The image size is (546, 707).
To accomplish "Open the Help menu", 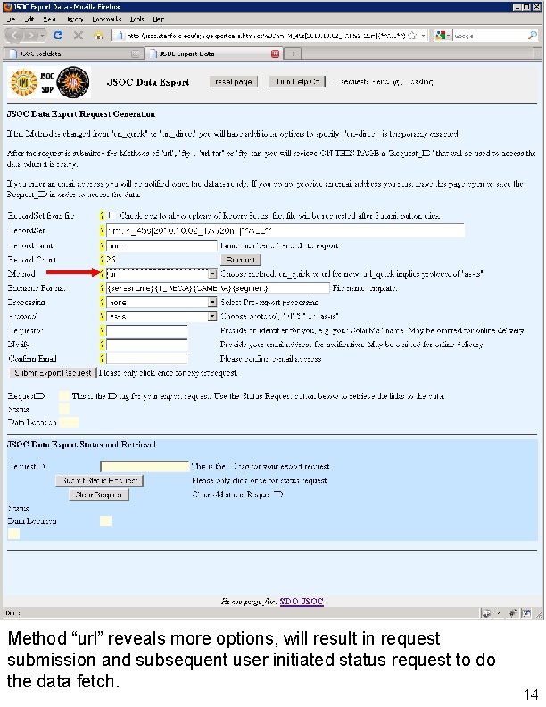I will pos(158,20).
